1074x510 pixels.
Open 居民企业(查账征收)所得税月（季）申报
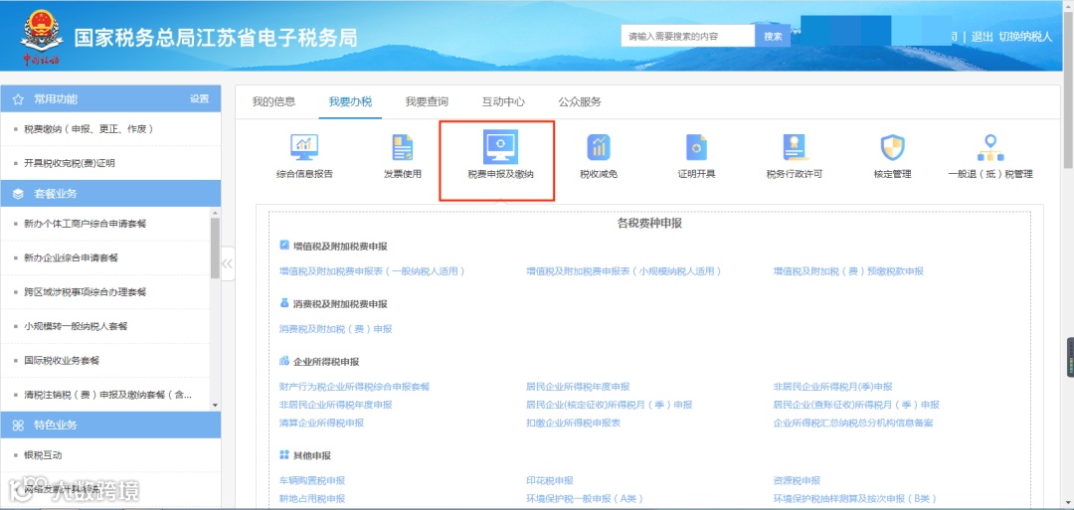pos(856,405)
